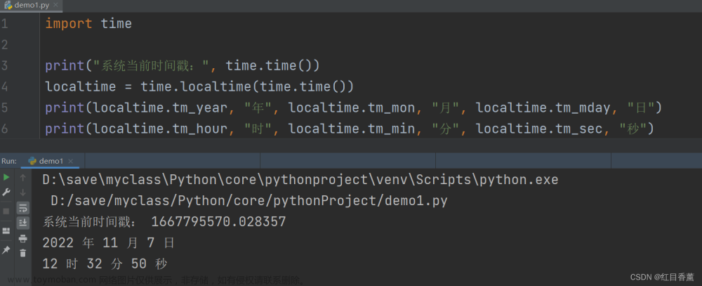Click 'localtime.tm_year' in the code
The image size is (702, 286).
click(x=161, y=108)
